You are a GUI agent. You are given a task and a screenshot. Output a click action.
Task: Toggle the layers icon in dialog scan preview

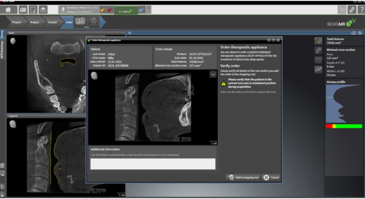click(213, 74)
